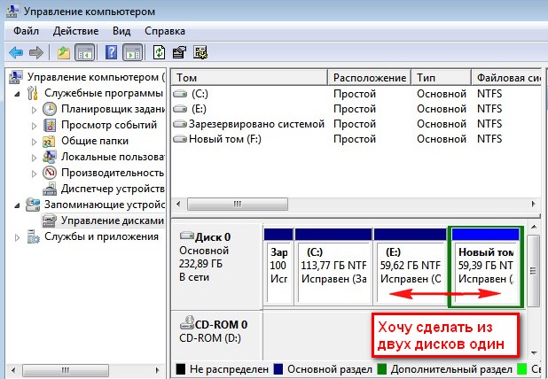Click the Запоминающие устройства storage icon
The image size is (548, 379).
pyautogui.click(x=33, y=205)
